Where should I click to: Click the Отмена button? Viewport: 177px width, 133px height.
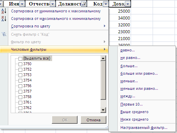tap(93, 120)
